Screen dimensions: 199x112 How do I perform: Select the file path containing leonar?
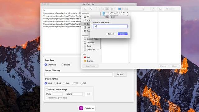[x=62, y=24]
